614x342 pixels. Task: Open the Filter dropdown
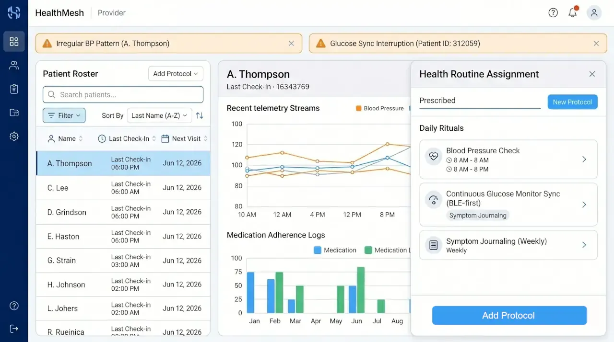coord(64,115)
